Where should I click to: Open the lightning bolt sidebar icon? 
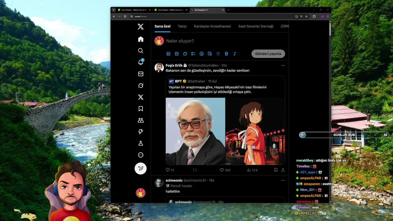pos(141,132)
